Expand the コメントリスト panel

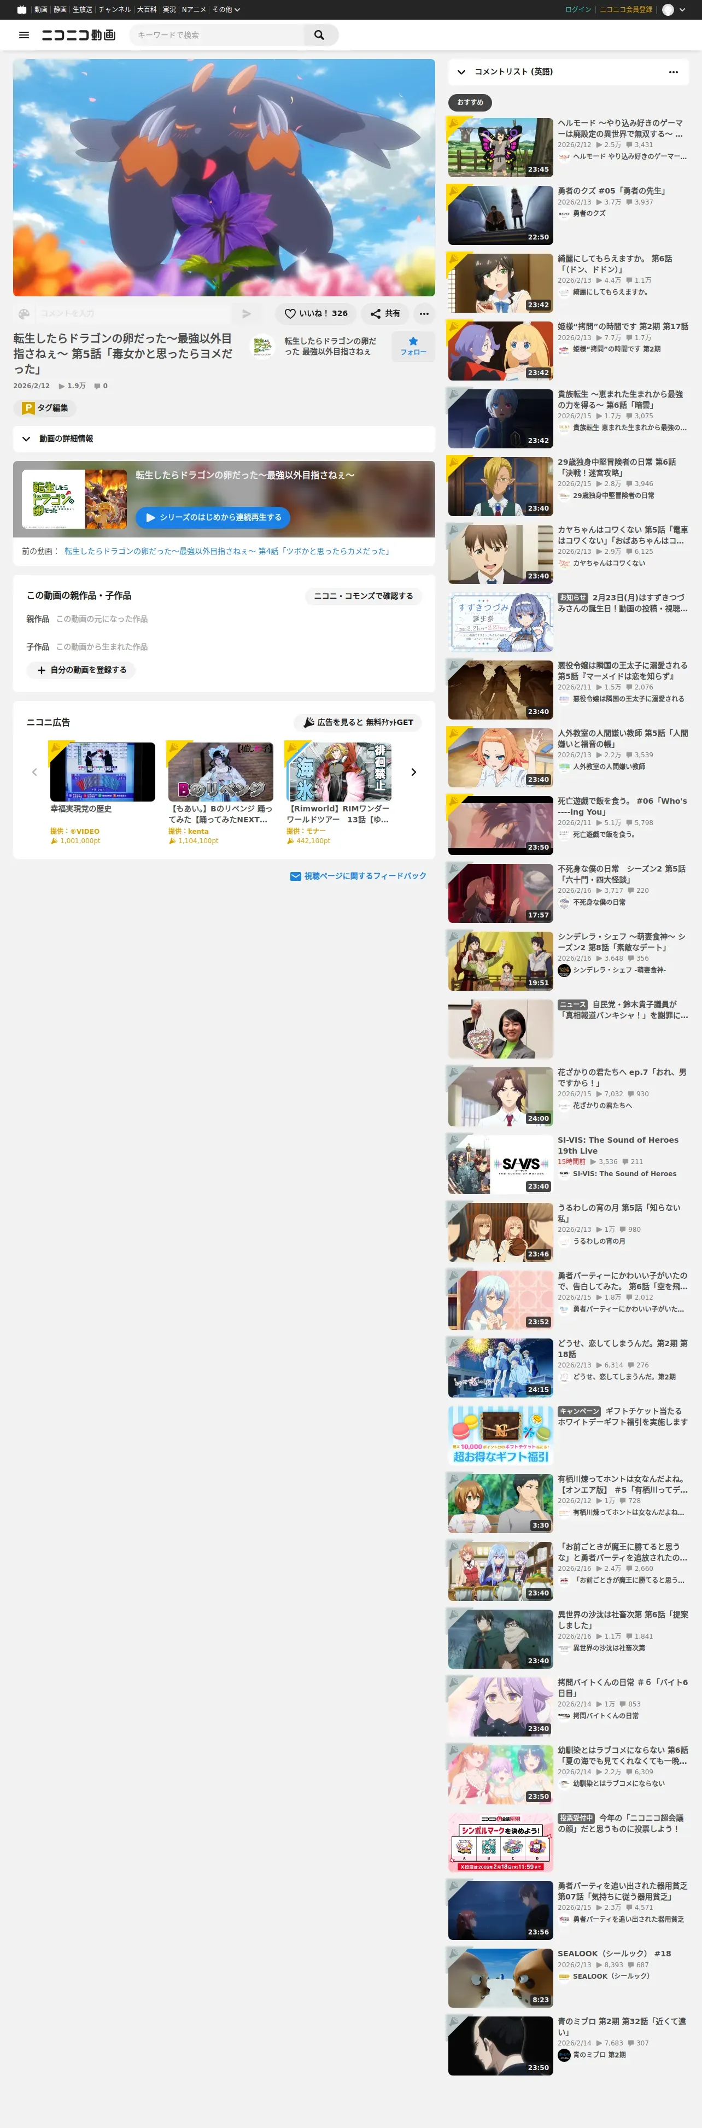(461, 72)
